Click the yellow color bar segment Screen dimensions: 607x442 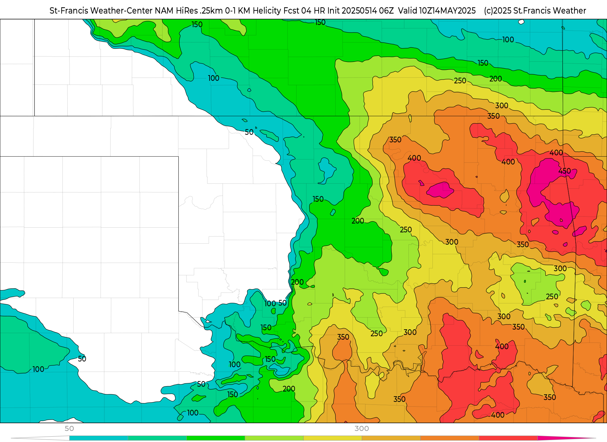(x=333, y=438)
